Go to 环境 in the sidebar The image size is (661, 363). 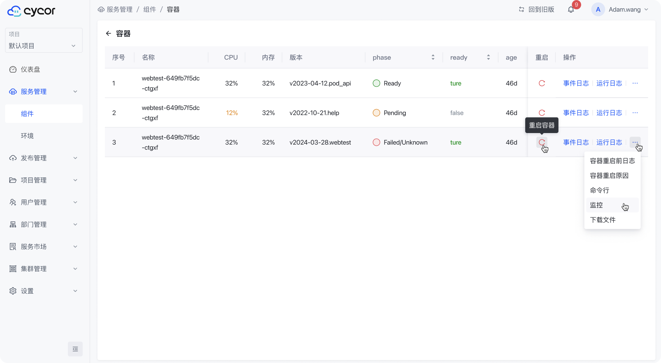(27, 136)
